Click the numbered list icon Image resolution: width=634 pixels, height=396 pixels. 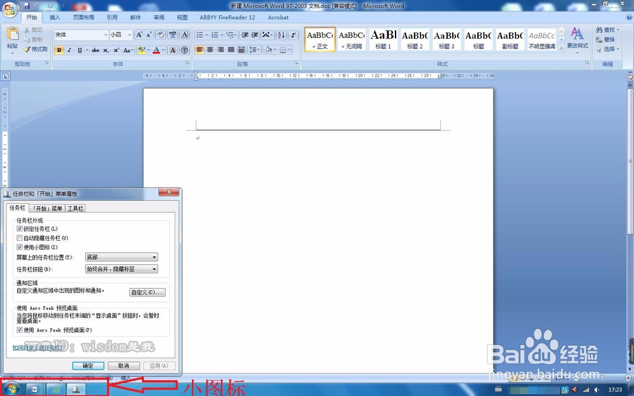pos(215,35)
